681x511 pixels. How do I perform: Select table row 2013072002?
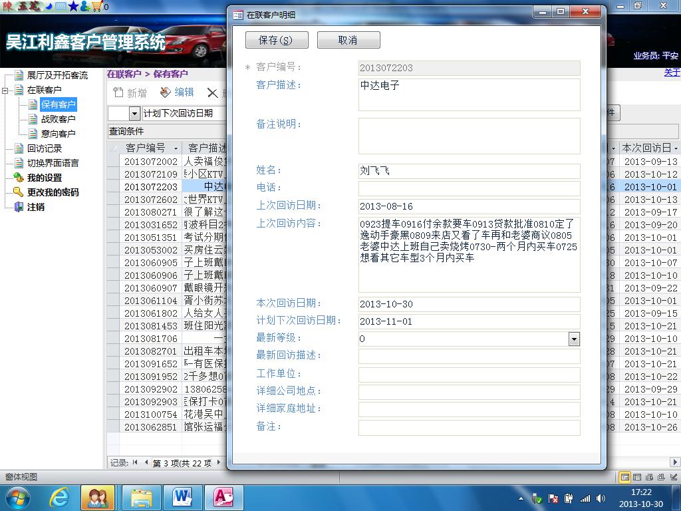151,162
